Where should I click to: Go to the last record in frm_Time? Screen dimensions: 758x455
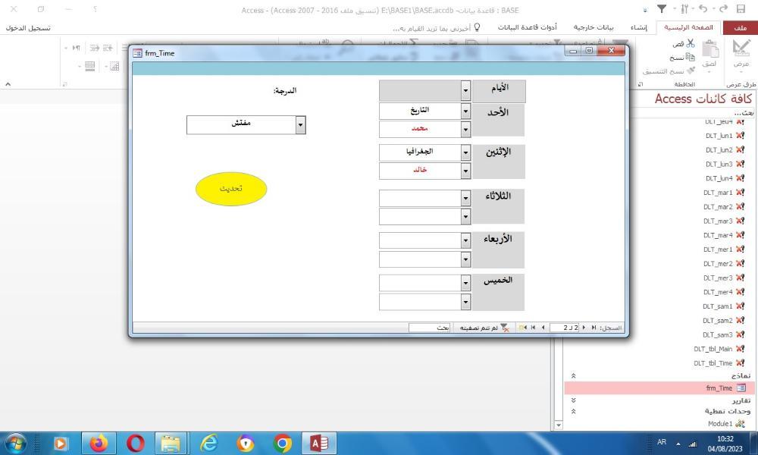533,328
